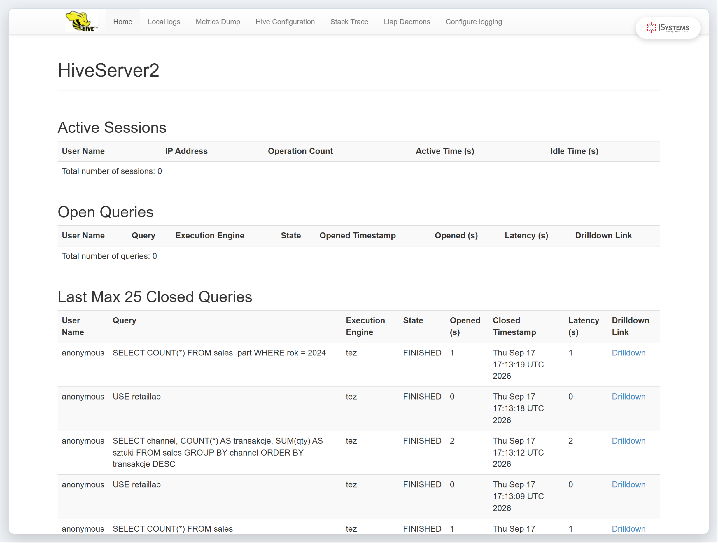
Task: Open Configure logging
Action: coord(474,22)
